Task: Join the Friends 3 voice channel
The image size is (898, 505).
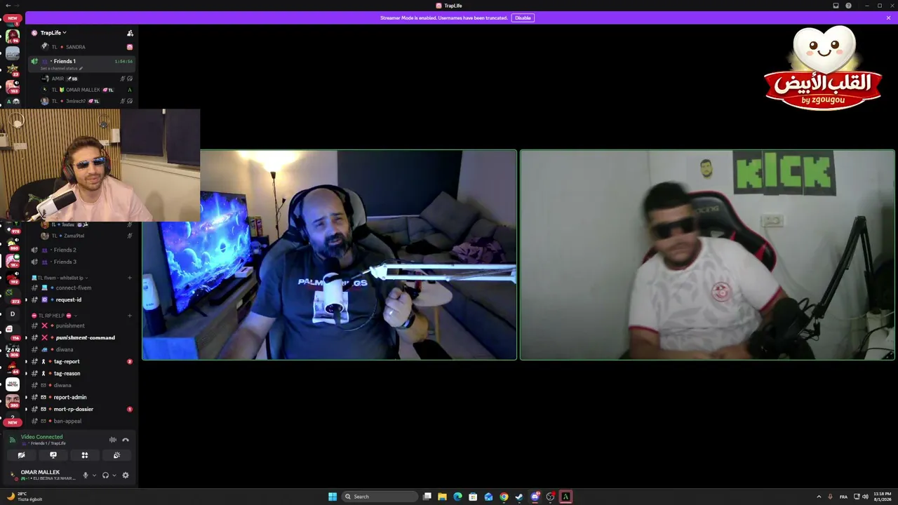Action: [x=81, y=262]
